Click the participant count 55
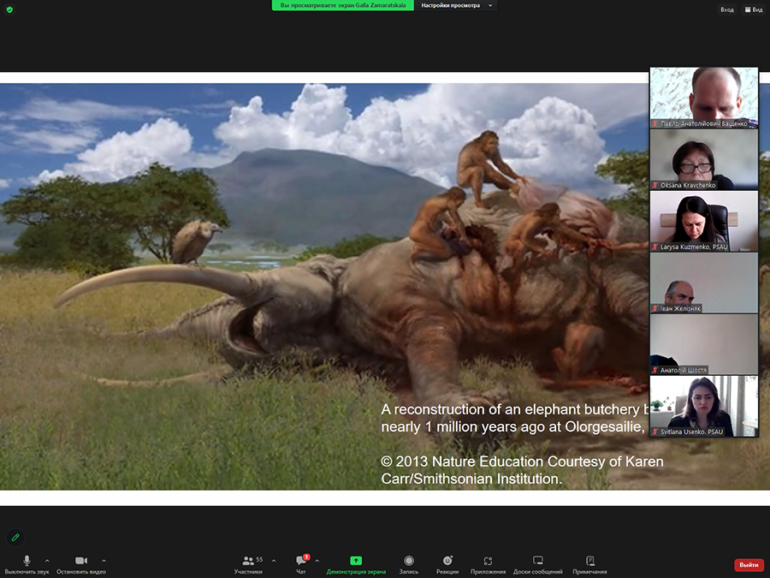The width and height of the screenshot is (770, 578). click(x=259, y=559)
